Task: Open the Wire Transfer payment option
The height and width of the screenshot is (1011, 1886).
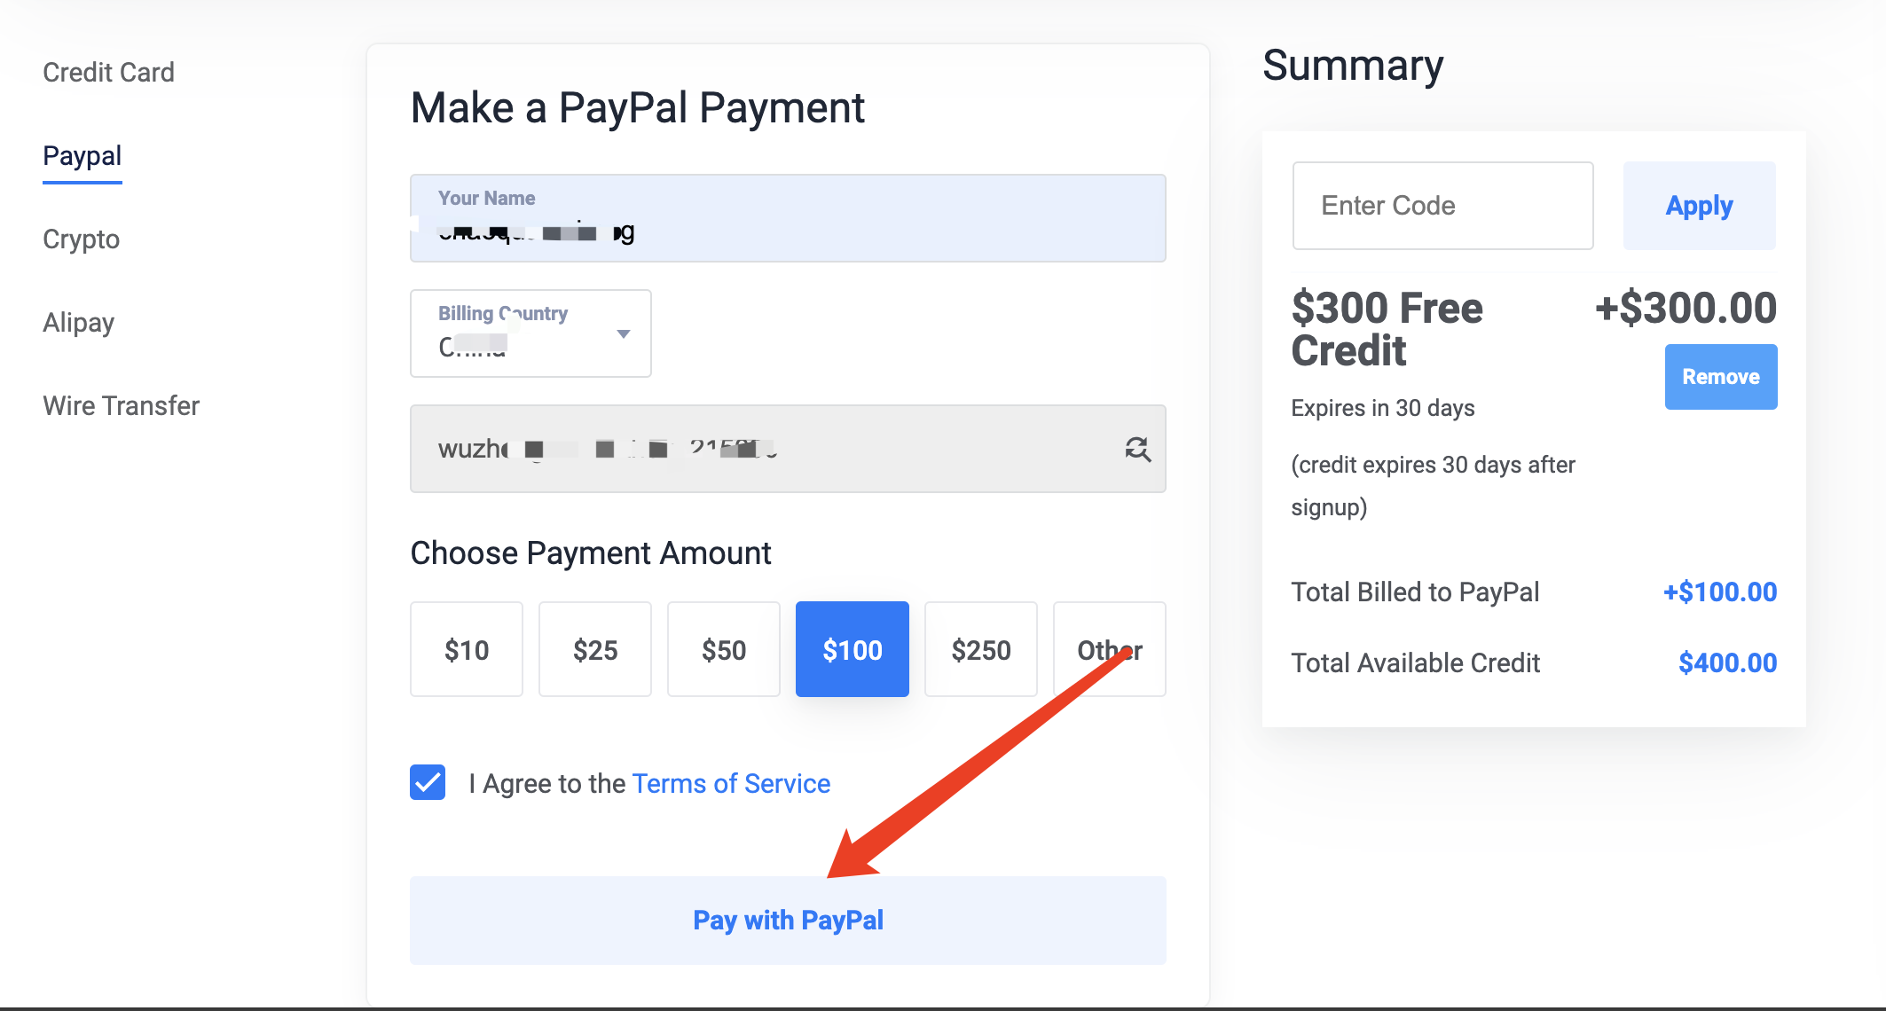Action: click(121, 405)
